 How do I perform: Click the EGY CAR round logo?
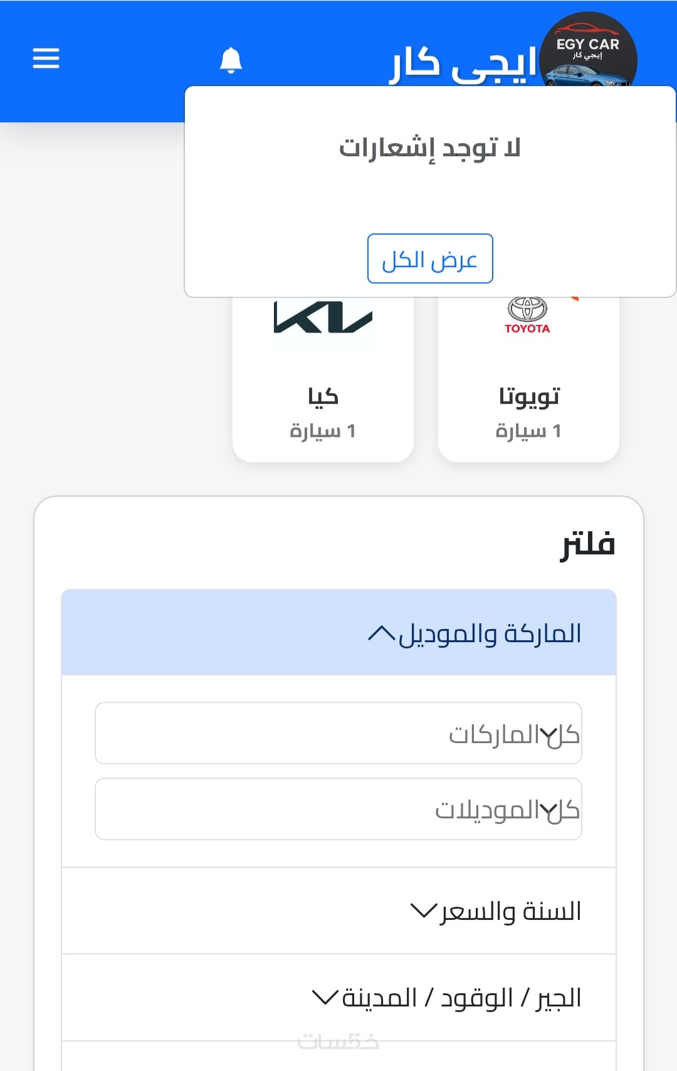pyautogui.click(x=588, y=51)
